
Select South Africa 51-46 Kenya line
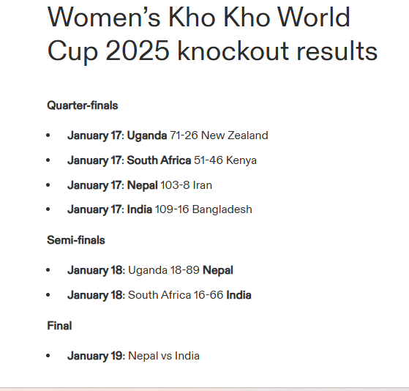pos(162,160)
